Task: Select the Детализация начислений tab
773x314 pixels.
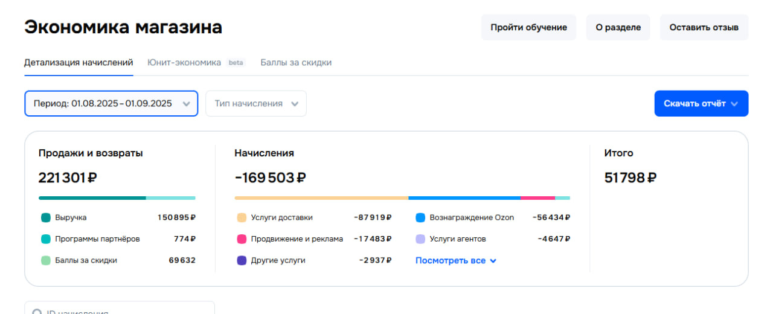Action: click(79, 63)
